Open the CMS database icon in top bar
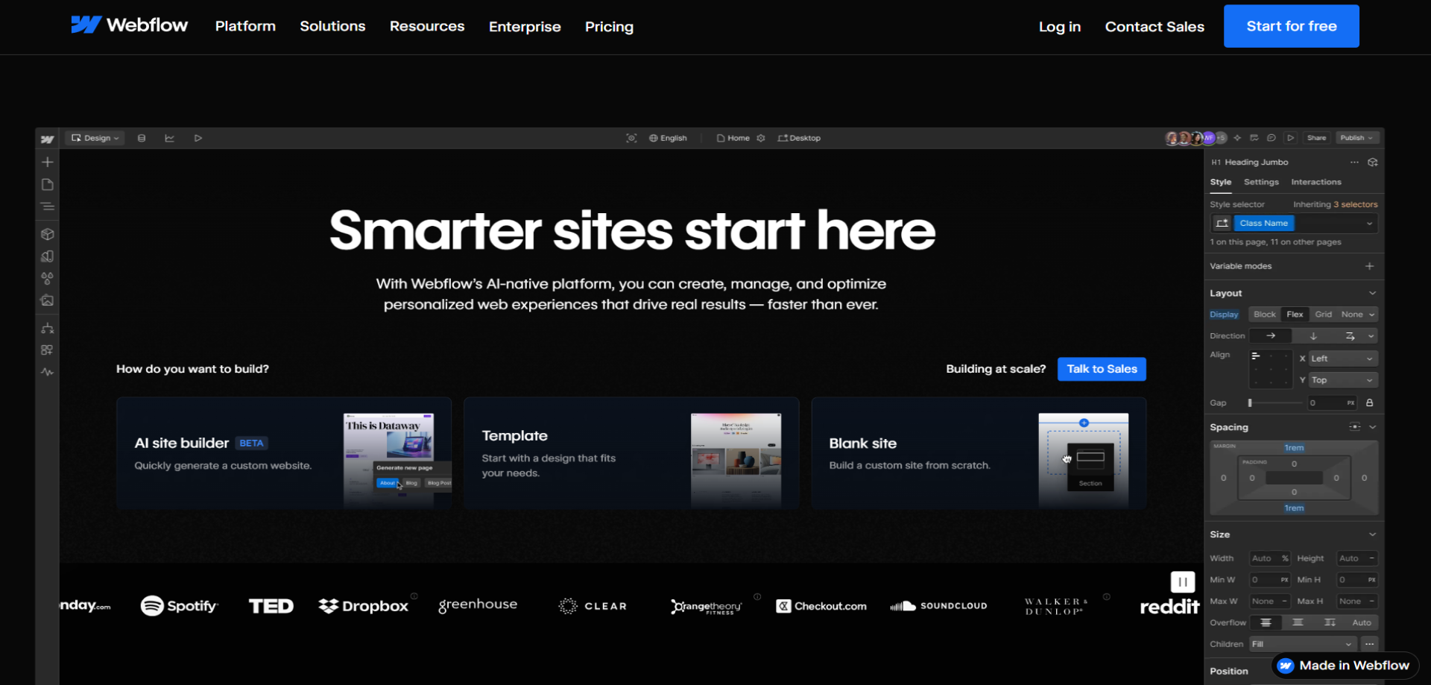Viewport: 1431px width, 685px height. click(142, 138)
